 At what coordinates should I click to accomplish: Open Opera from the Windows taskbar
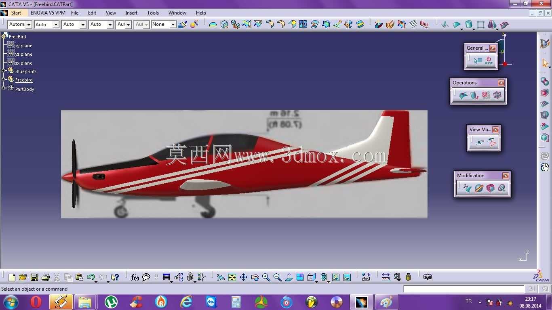36,302
